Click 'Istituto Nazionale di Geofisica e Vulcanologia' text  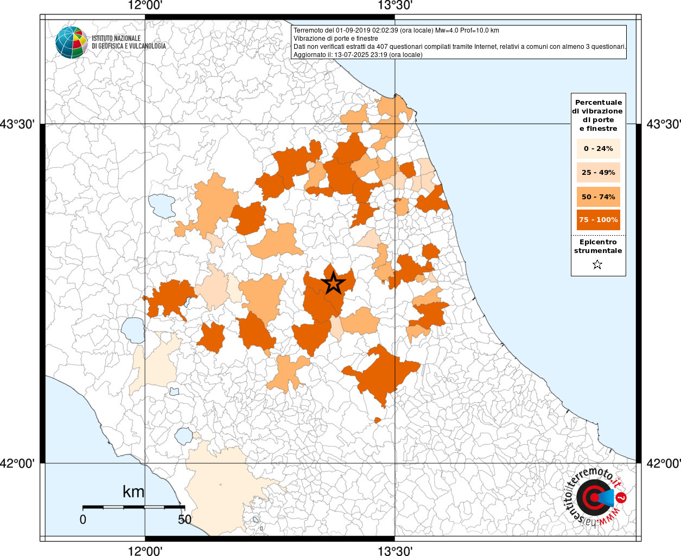point(129,42)
